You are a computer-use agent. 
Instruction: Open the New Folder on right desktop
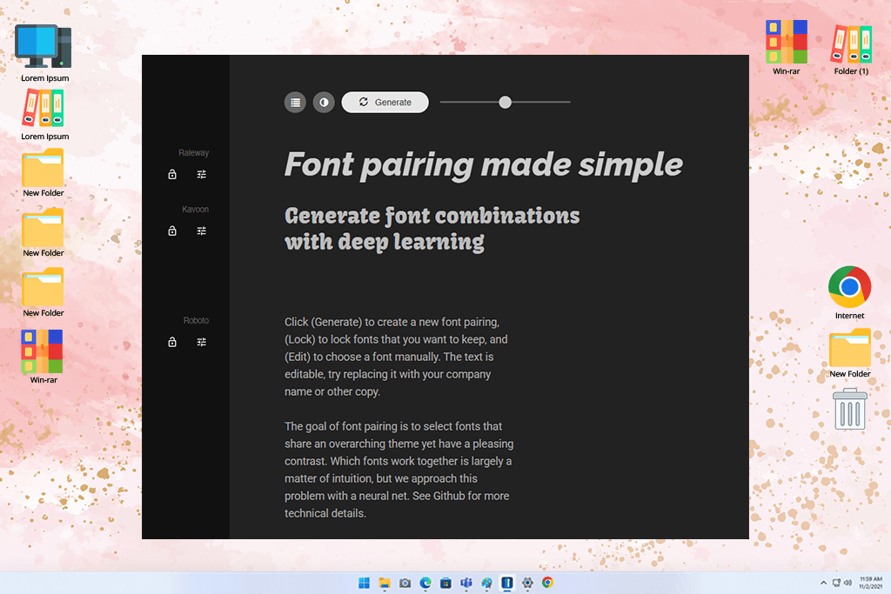tap(850, 353)
